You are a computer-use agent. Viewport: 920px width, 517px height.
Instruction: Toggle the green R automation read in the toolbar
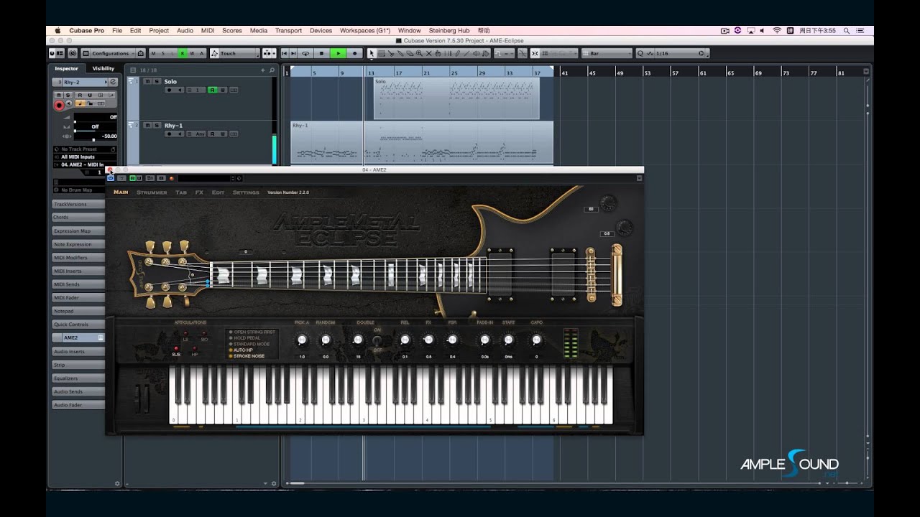[x=183, y=53]
